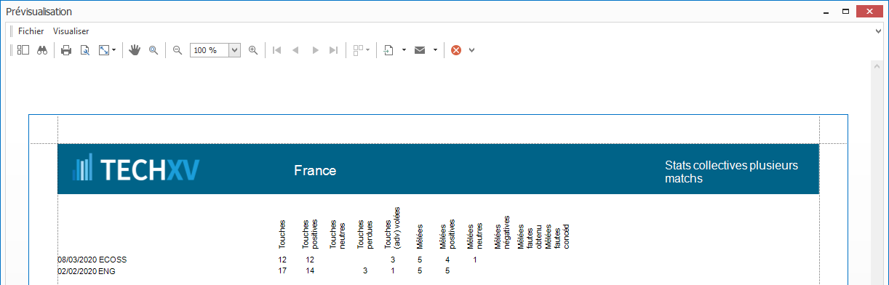Click the Touches neutres column header
Screen dimensions: 889x285
[338, 234]
